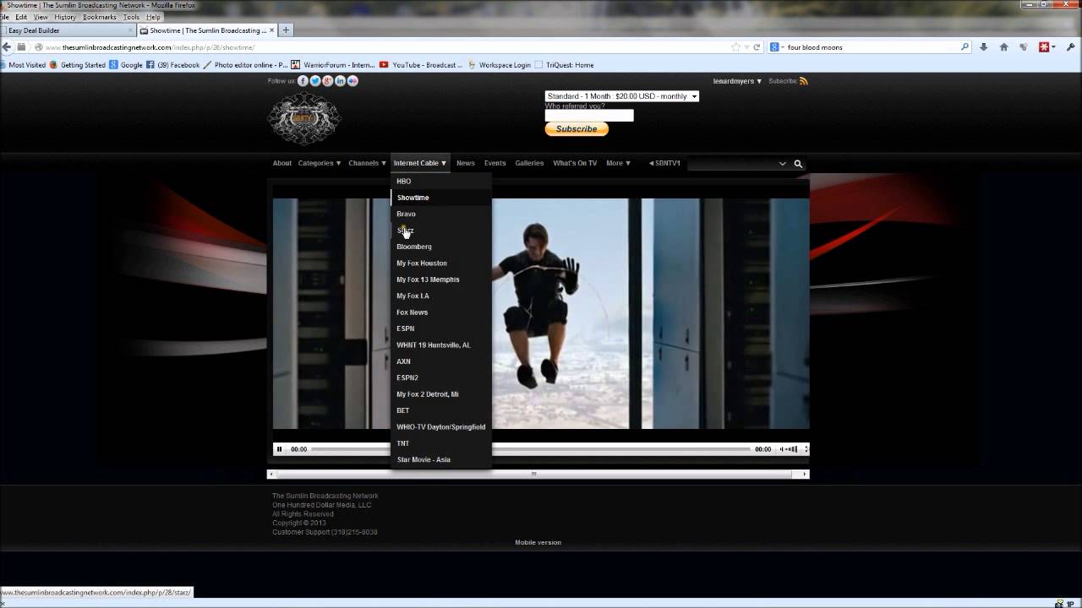Open the History menu in Firefox

65,17
